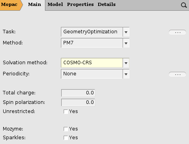
Task: Click the Spin polarization: label
Action: [24, 102]
